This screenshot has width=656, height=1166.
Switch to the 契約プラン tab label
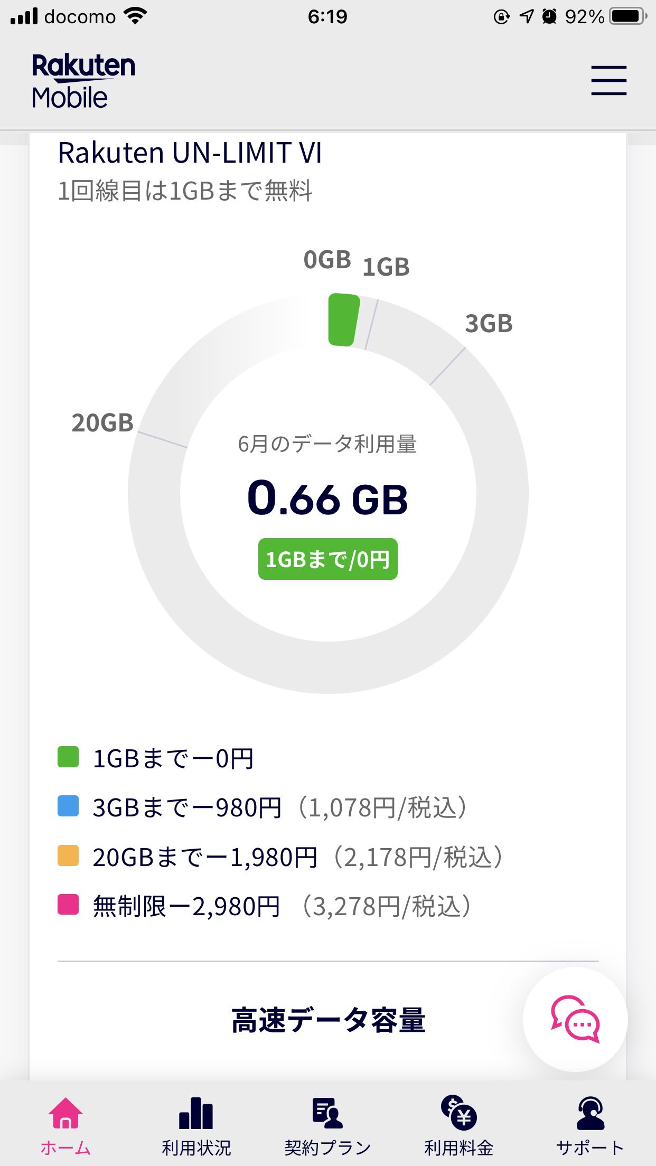point(327,1148)
